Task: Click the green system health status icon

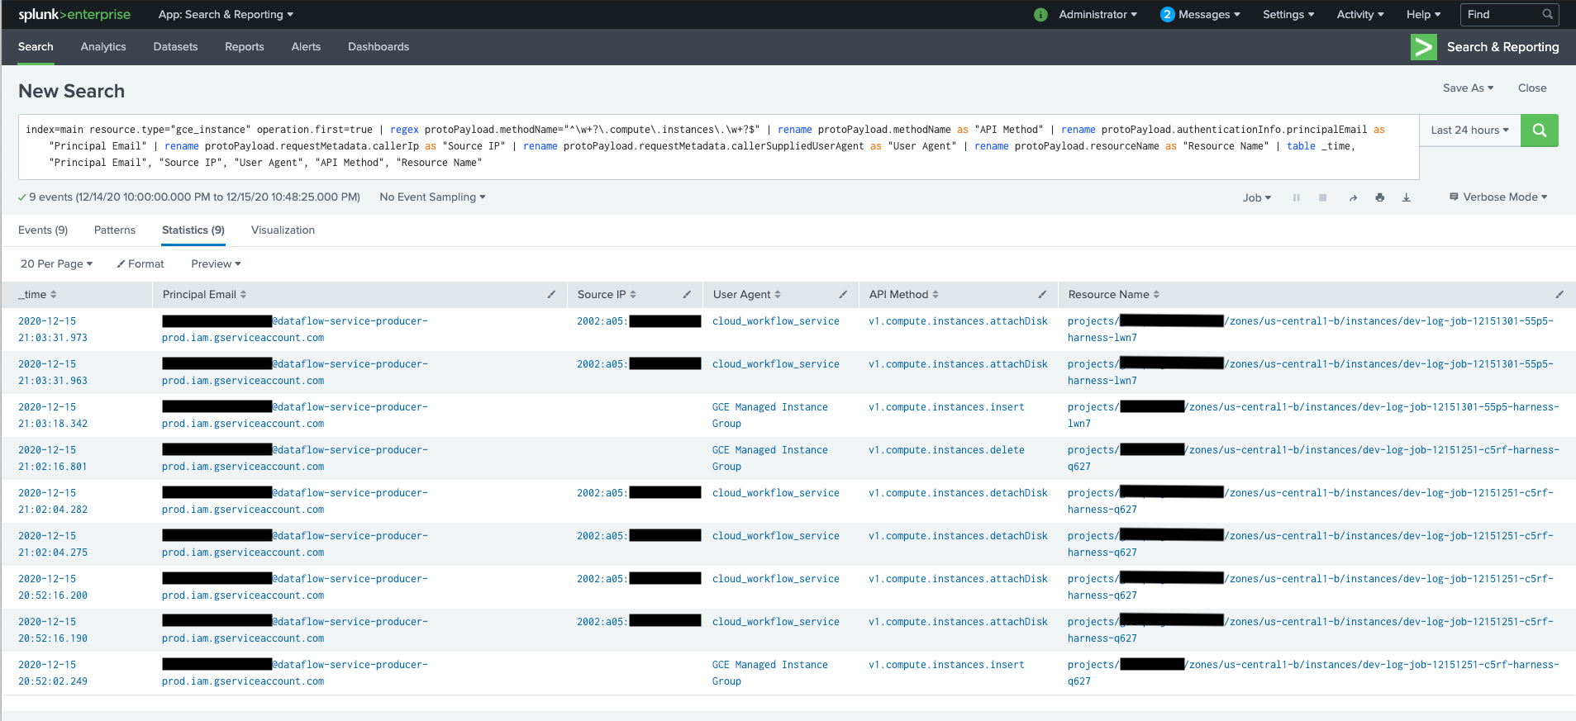Action: (1040, 15)
